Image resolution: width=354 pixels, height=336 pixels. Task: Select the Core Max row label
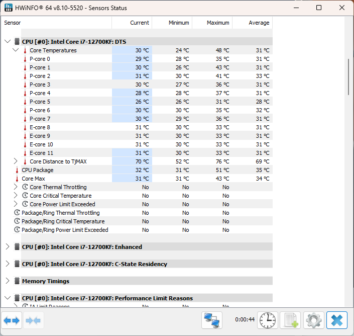click(34, 179)
